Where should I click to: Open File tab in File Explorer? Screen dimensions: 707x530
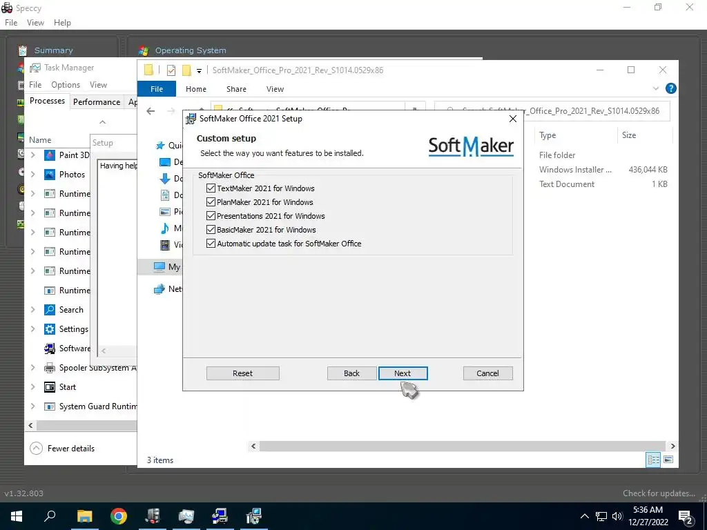(157, 89)
